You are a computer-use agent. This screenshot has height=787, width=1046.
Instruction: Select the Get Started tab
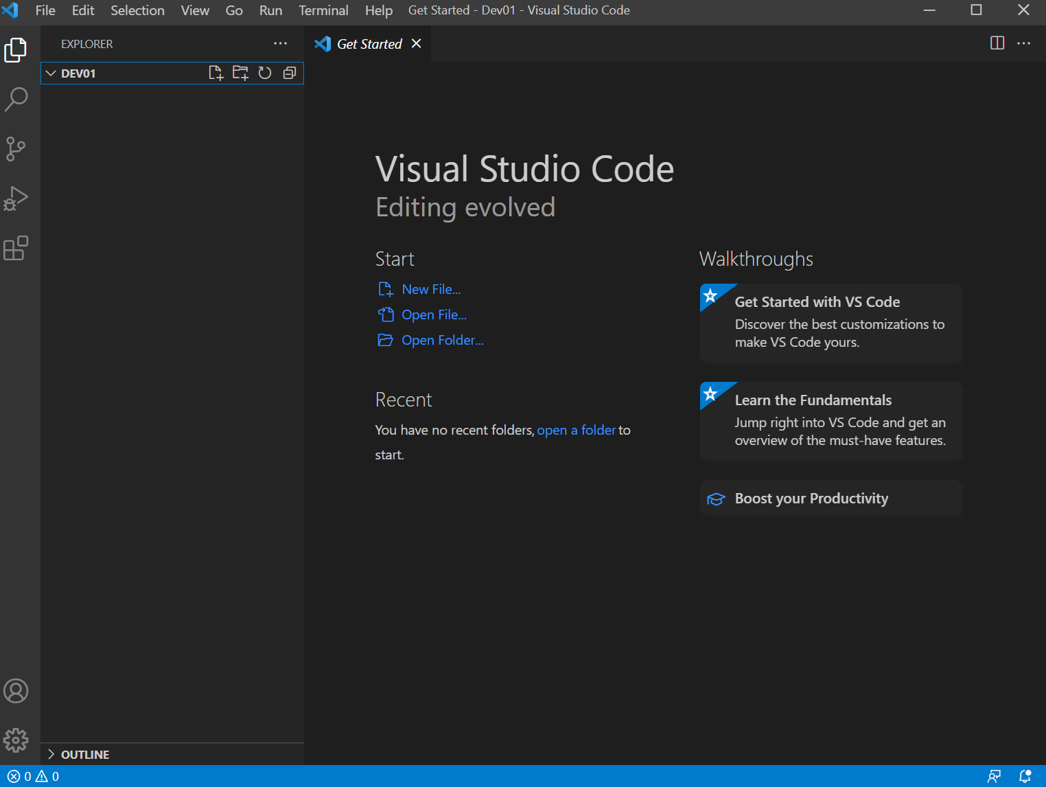pyautogui.click(x=369, y=43)
